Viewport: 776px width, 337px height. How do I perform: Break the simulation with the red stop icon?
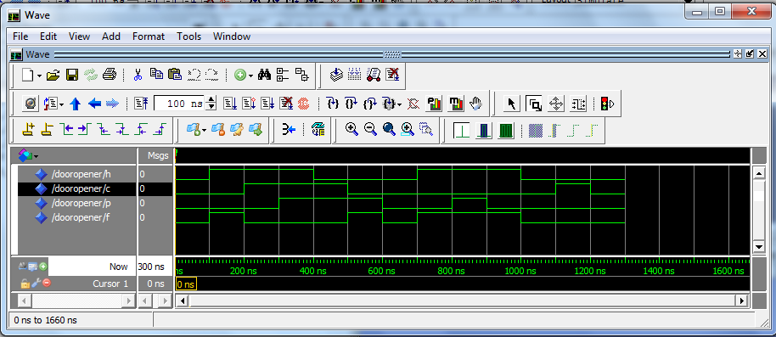coord(303,104)
